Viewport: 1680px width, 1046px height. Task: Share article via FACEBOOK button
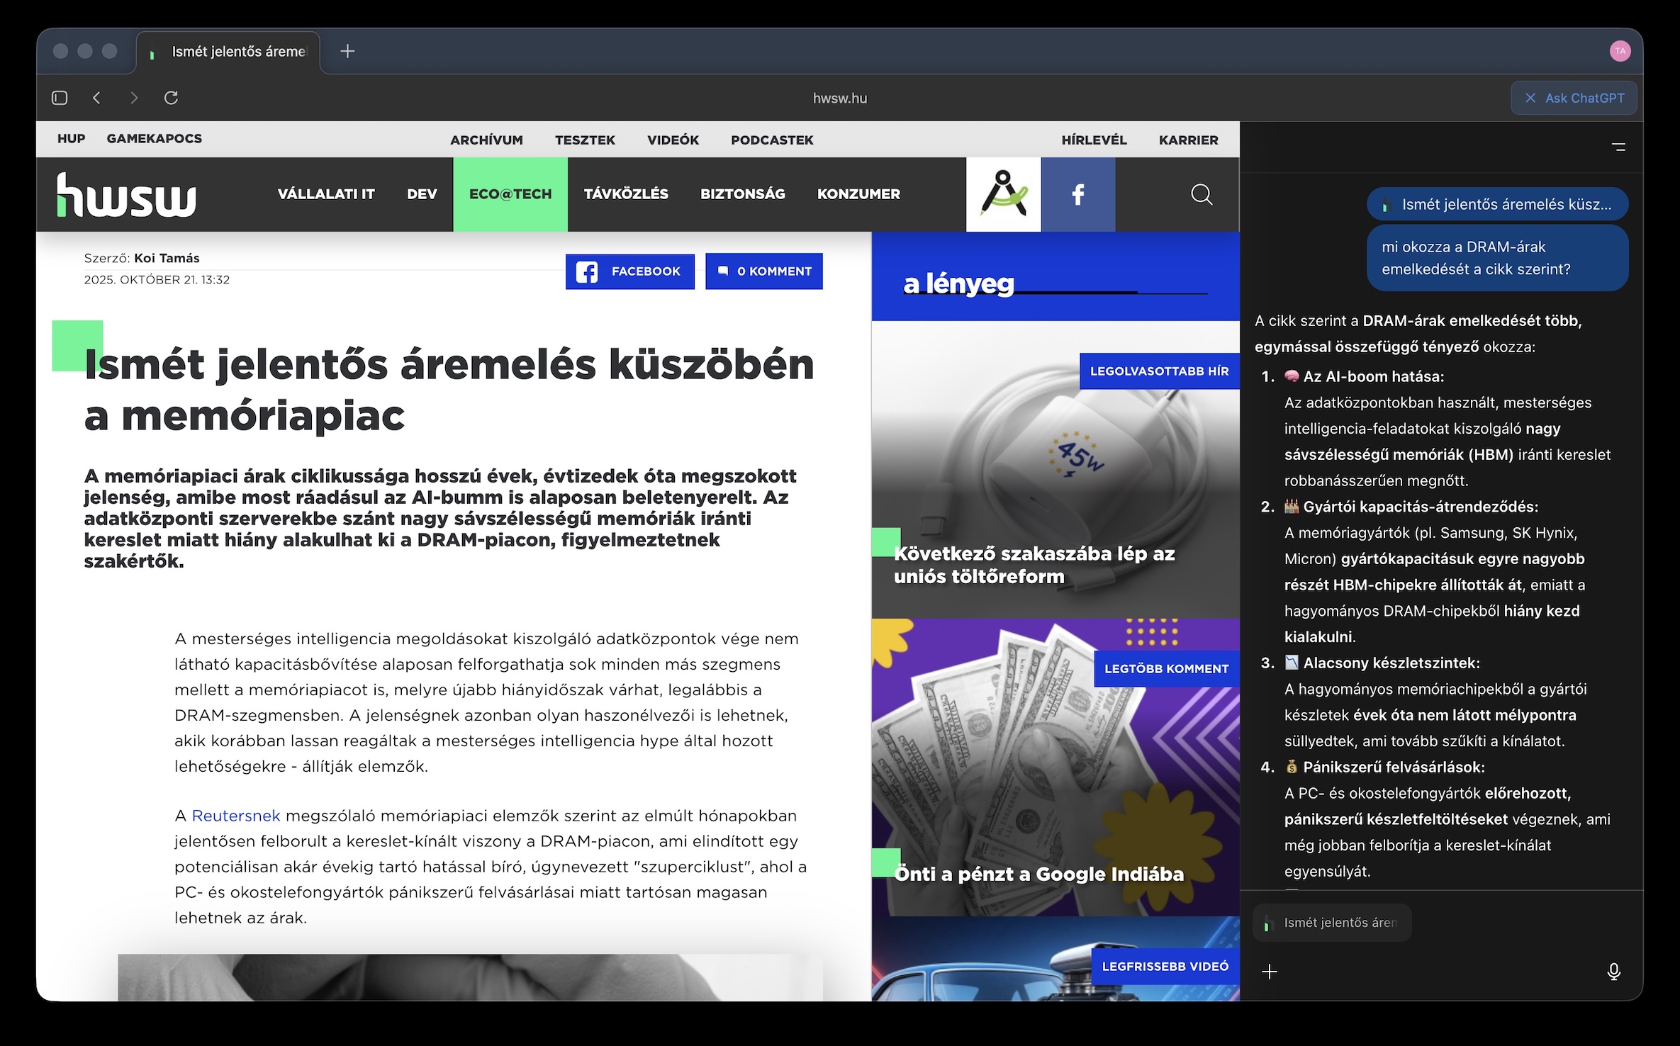click(x=629, y=271)
